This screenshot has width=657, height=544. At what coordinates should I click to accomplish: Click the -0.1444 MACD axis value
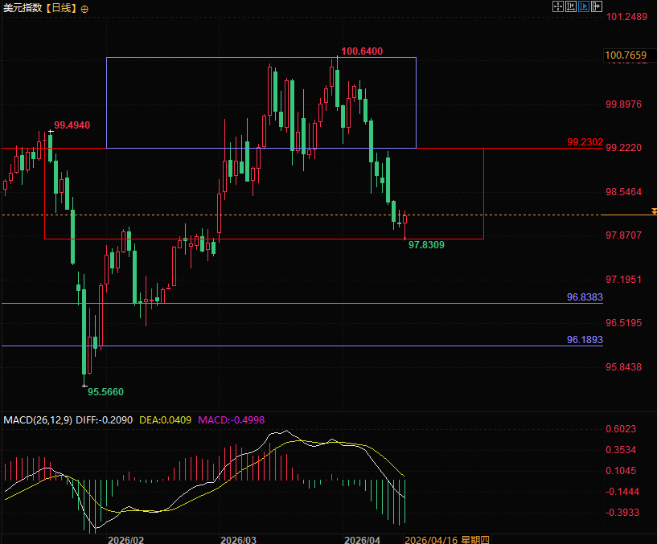pos(622,492)
